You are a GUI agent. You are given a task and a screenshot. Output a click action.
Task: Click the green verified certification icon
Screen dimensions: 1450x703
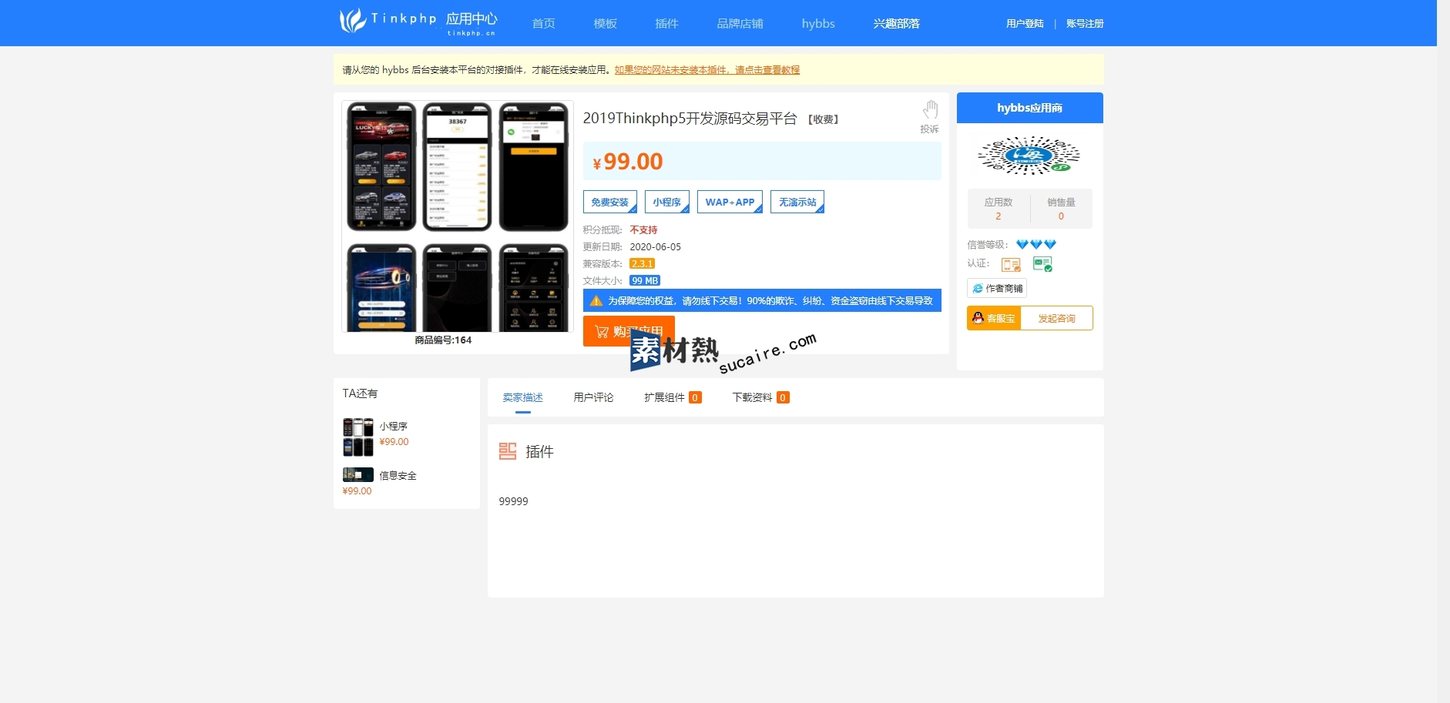(1042, 264)
